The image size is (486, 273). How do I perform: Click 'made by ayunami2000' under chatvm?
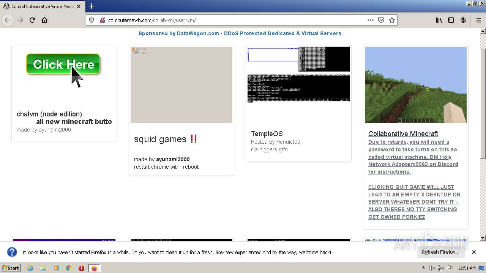(x=44, y=130)
